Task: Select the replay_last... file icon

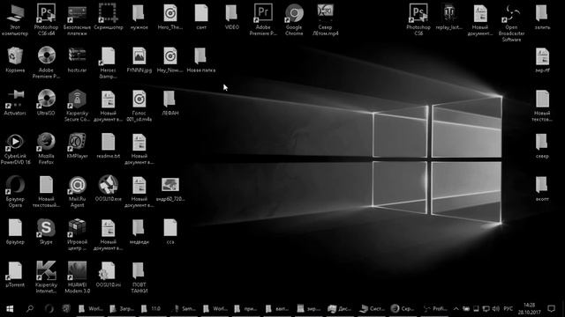Action: pos(449,17)
